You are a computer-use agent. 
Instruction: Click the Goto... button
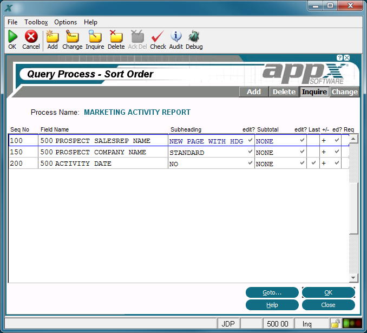tap(272, 292)
